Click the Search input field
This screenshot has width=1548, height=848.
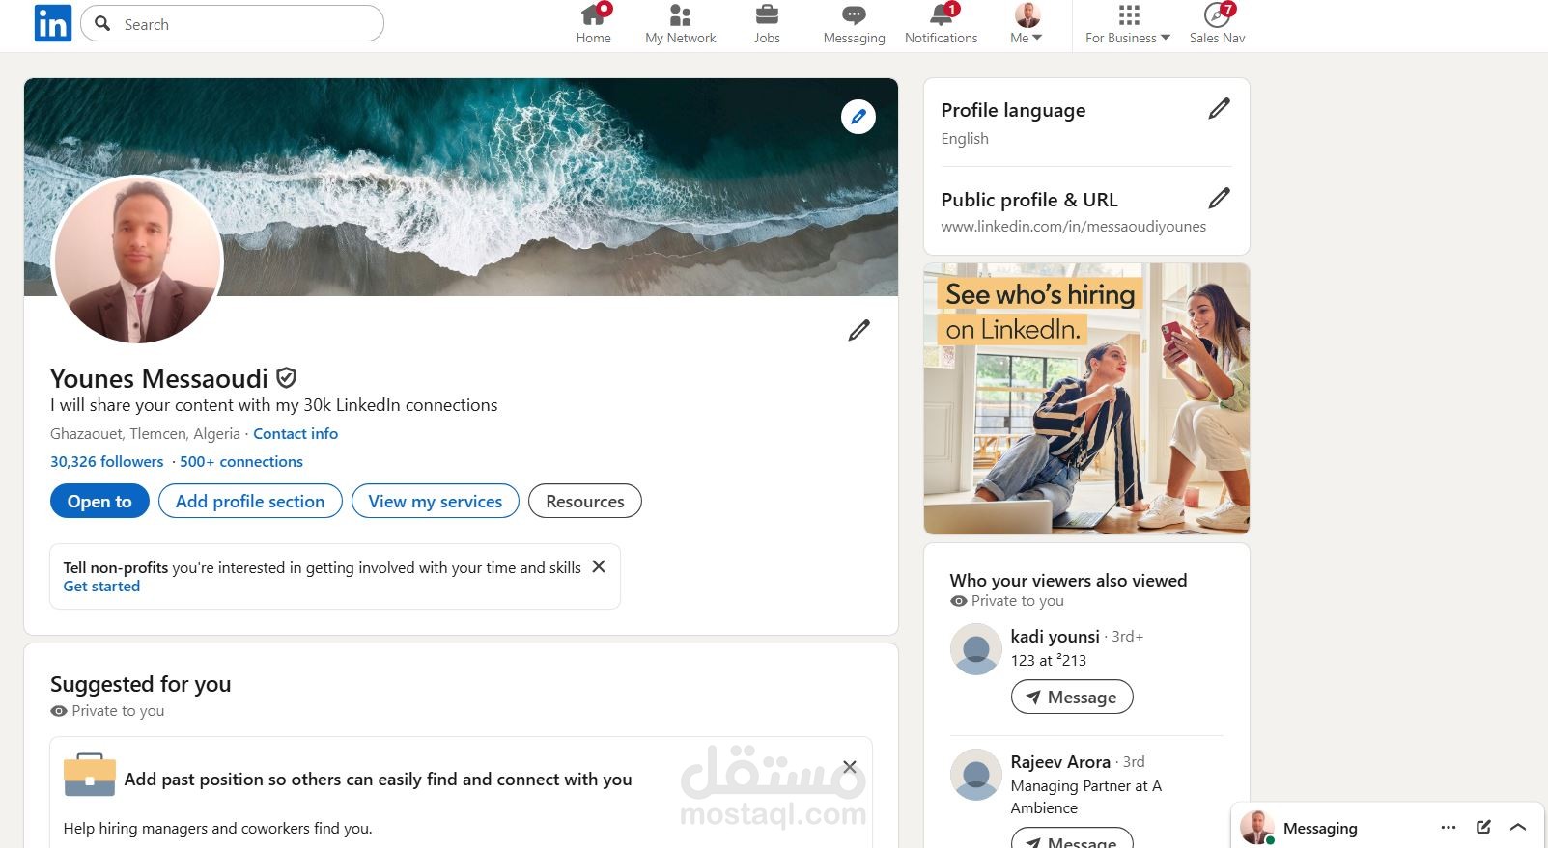[x=232, y=23]
